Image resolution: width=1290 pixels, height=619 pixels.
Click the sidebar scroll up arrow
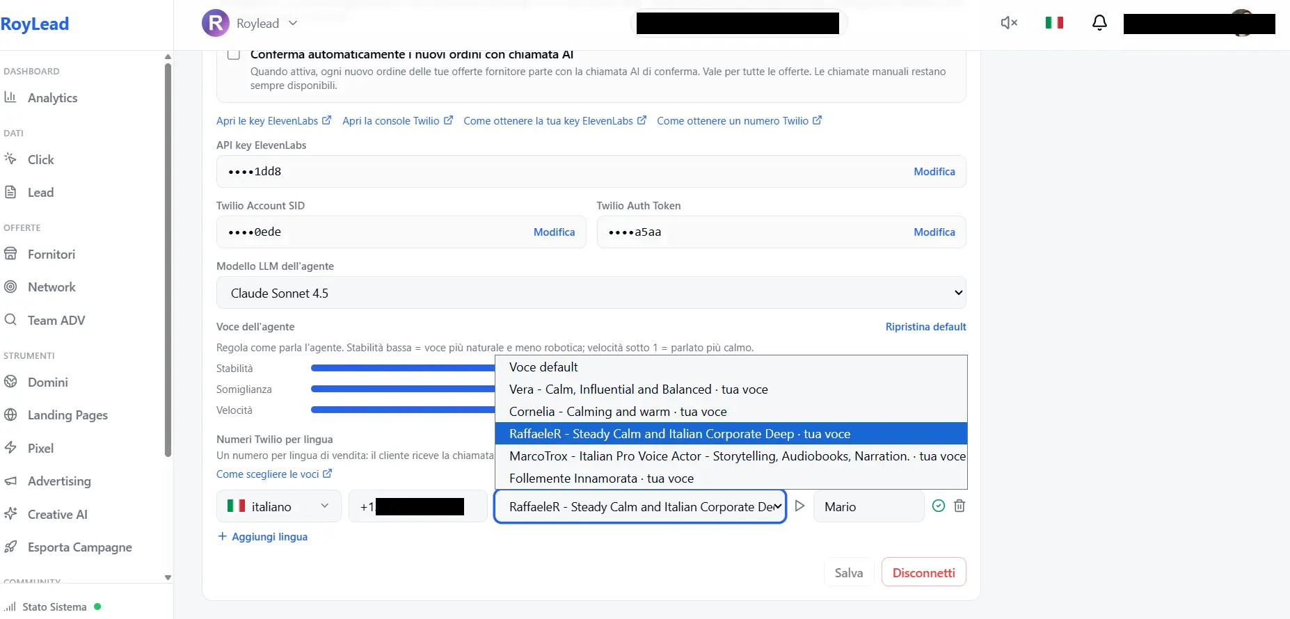[168, 56]
